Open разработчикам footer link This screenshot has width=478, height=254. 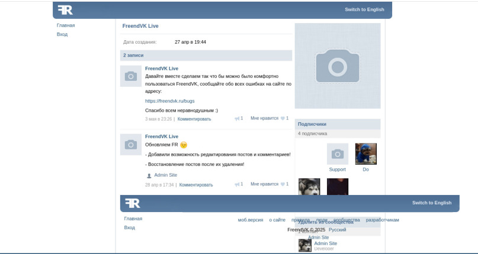click(382, 220)
